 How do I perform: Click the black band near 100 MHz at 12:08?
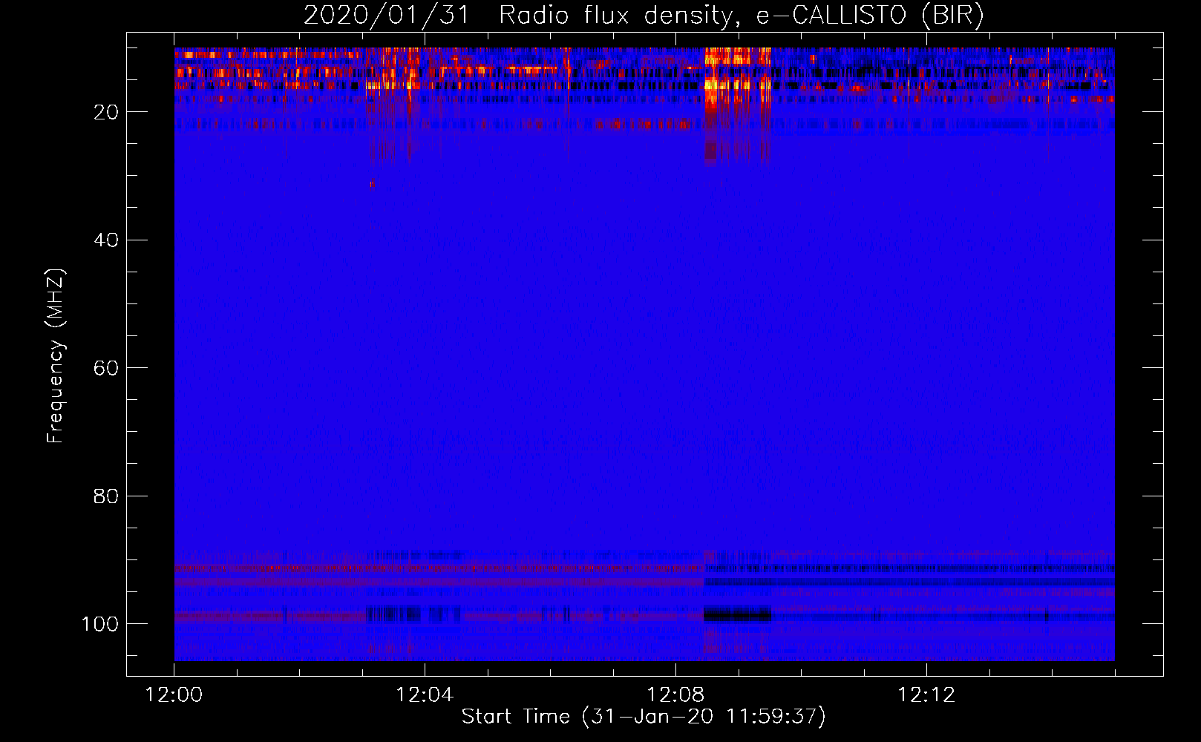tap(737, 614)
